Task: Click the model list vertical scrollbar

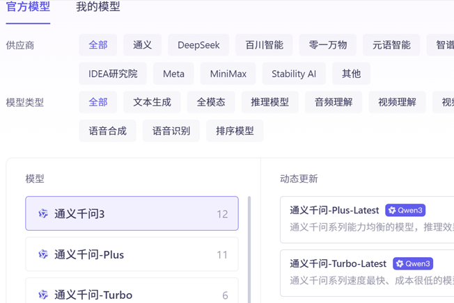Action: tap(249, 249)
